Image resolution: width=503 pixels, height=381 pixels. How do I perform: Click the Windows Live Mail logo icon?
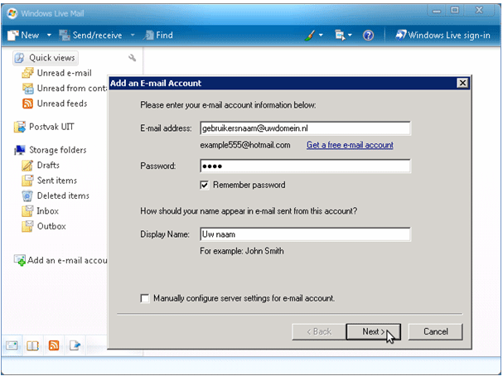pos(12,13)
